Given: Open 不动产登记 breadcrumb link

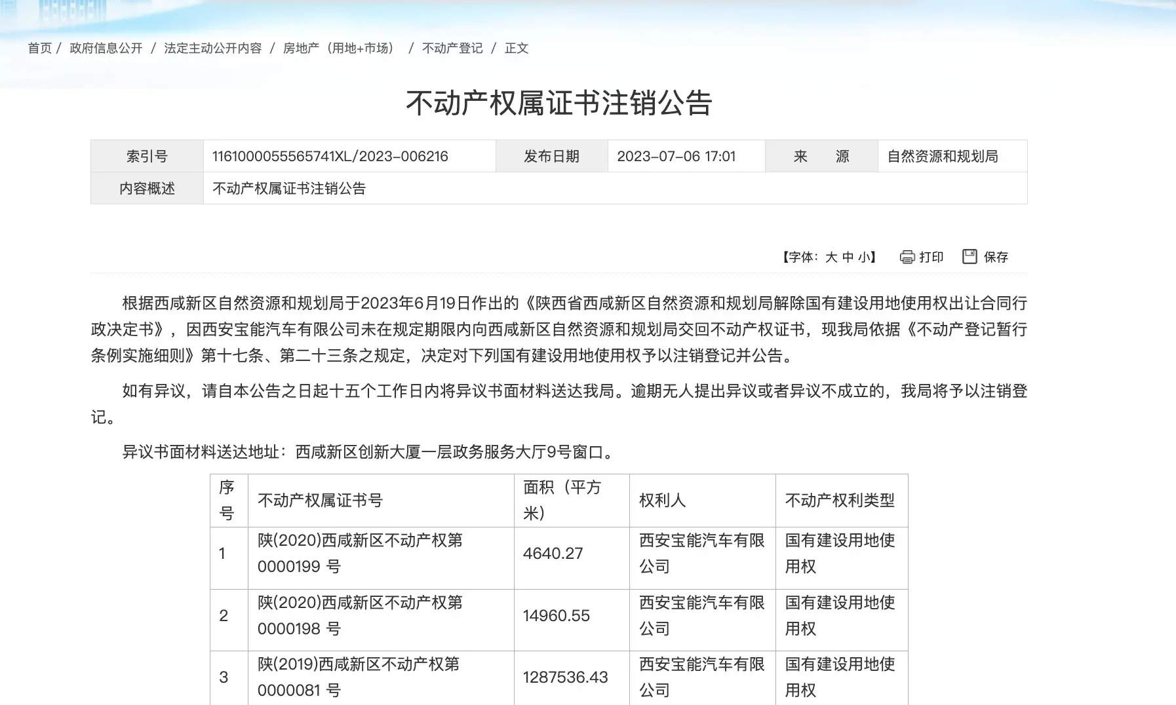Looking at the screenshot, I should pos(452,48).
